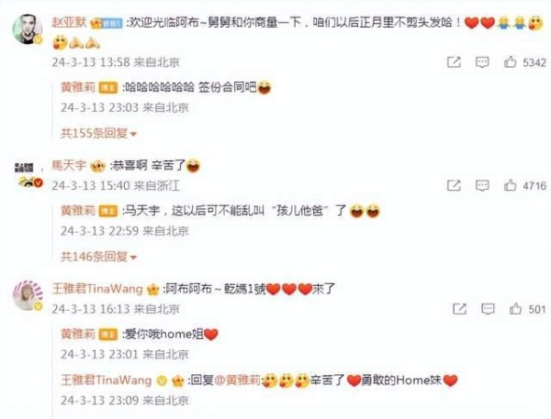The height and width of the screenshot is (419, 551).
Task: Open 王雅君TinaWang's name in nested reply
Action: pyautogui.click(x=107, y=380)
